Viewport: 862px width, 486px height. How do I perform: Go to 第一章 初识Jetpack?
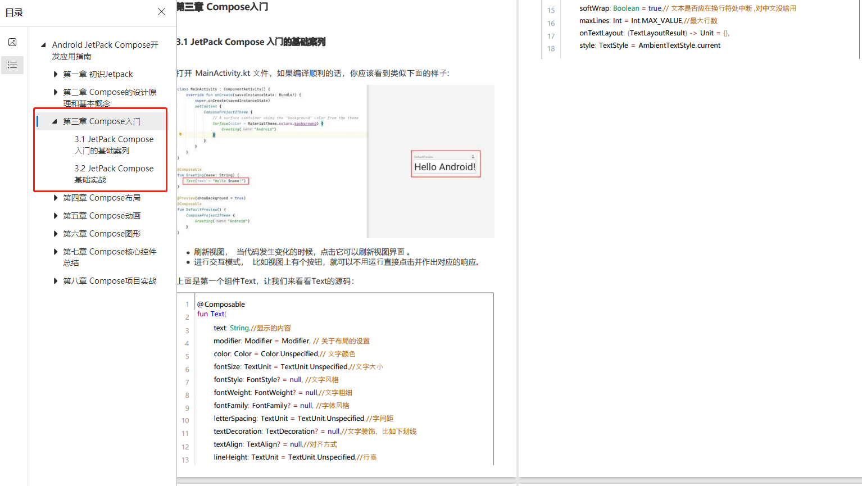point(98,74)
